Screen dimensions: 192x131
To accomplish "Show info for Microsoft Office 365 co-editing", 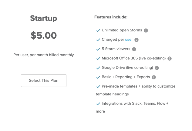I will [x=170, y=59].
